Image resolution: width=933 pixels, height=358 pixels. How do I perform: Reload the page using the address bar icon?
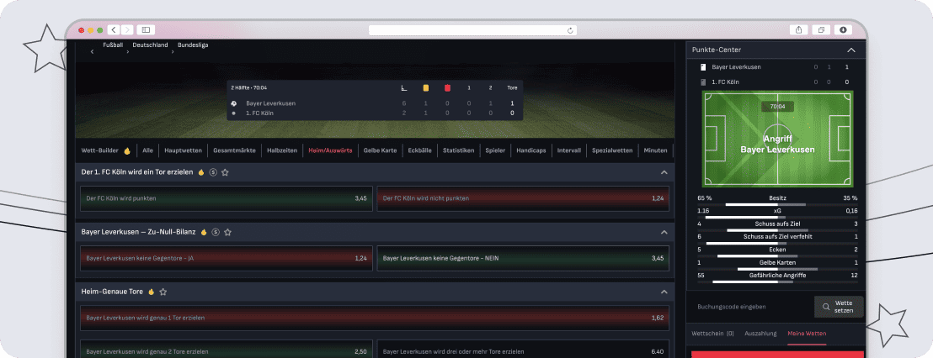coord(571,30)
